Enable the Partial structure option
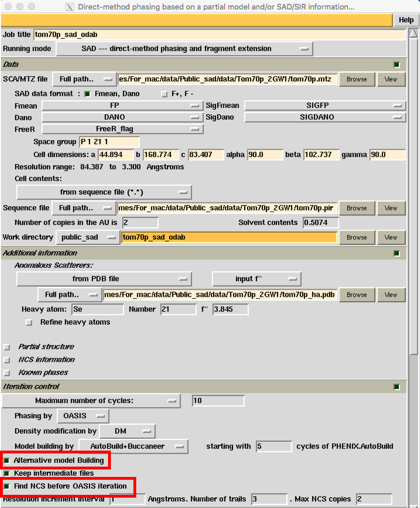420x508 pixels. tap(7, 347)
